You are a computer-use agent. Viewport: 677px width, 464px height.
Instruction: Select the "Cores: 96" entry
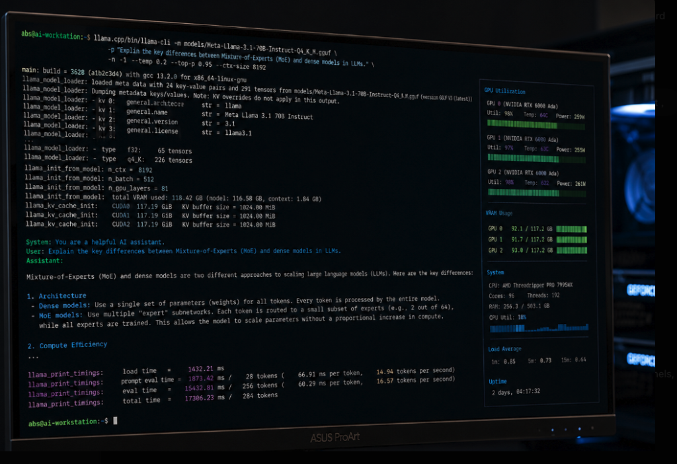point(501,295)
